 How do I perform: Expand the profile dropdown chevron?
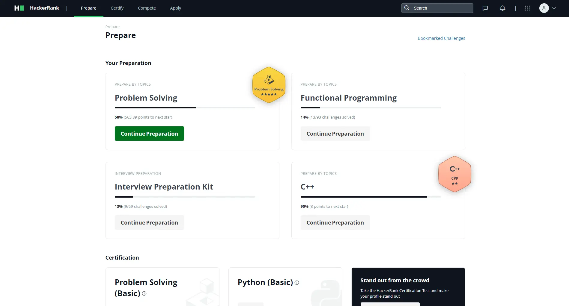click(x=554, y=8)
